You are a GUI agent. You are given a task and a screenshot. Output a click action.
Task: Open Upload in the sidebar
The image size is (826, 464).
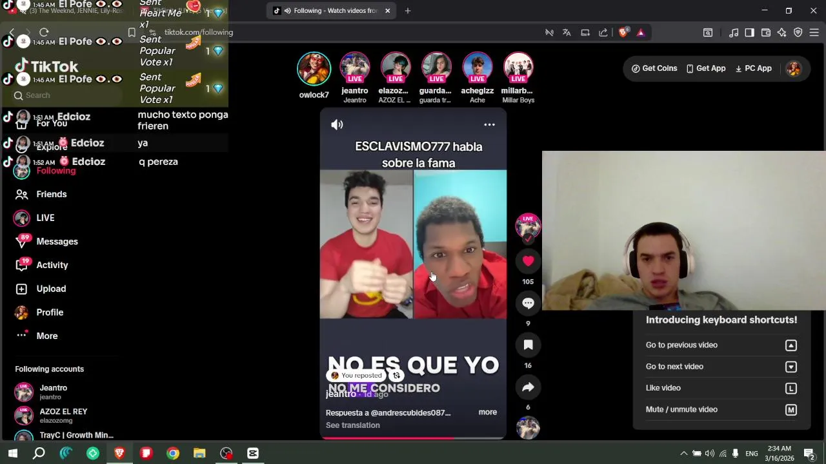pos(51,289)
